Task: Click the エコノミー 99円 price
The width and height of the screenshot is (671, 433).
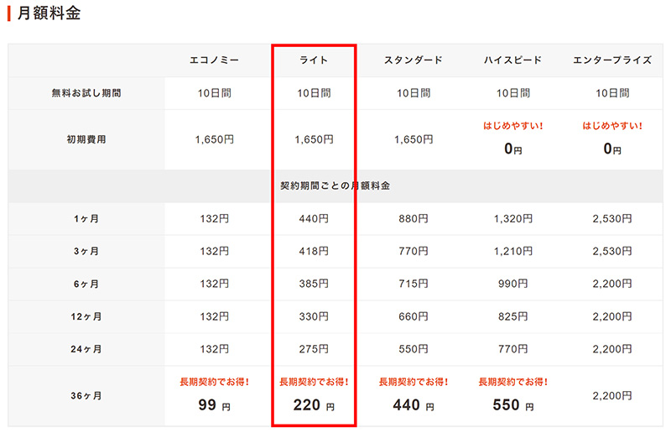Action: (214, 404)
